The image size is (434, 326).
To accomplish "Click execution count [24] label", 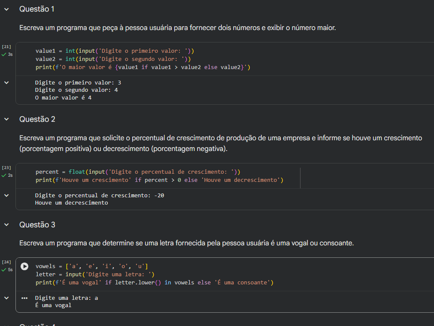I will pos(6,262).
